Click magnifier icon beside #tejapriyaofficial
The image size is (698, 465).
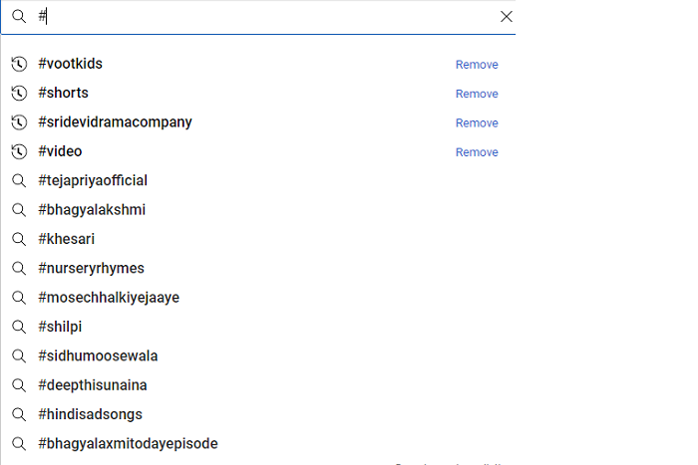[x=19, y=181]
